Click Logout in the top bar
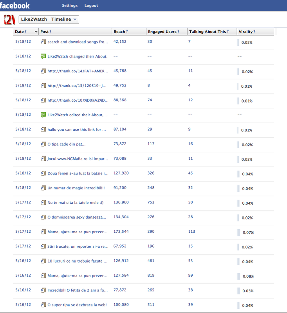The image size is (287, 313). tap(91, 5)
